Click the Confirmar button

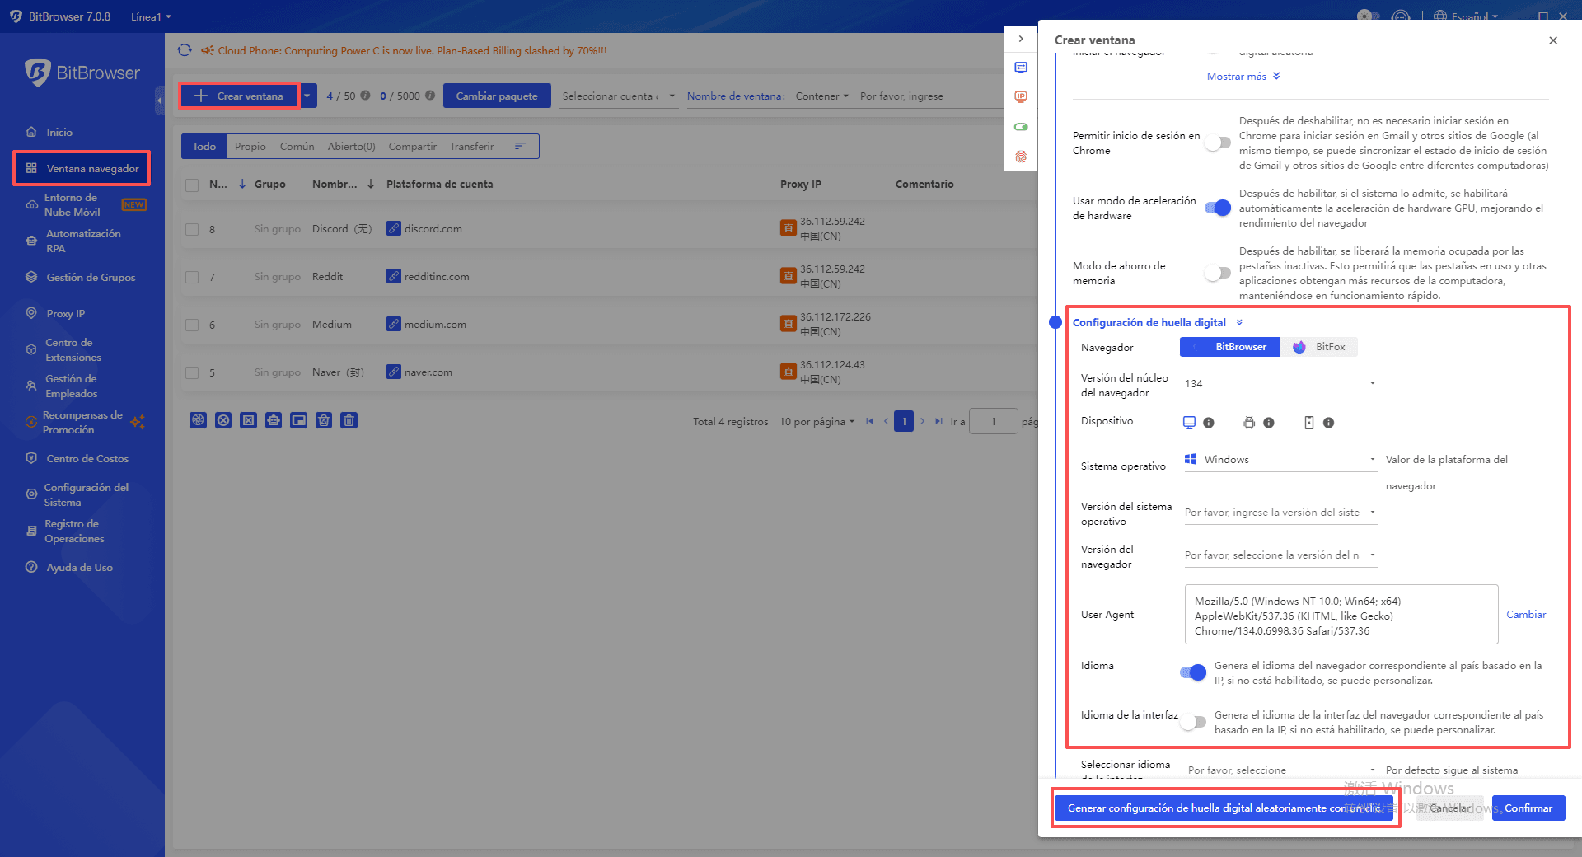point(1528,808)
